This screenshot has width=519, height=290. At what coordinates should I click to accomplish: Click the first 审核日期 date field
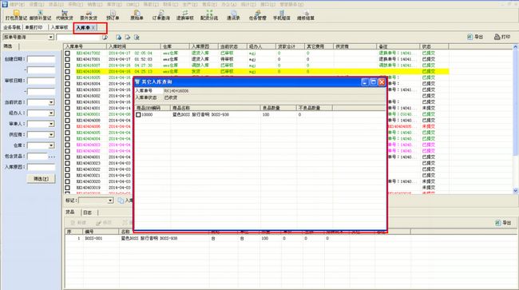41,81
